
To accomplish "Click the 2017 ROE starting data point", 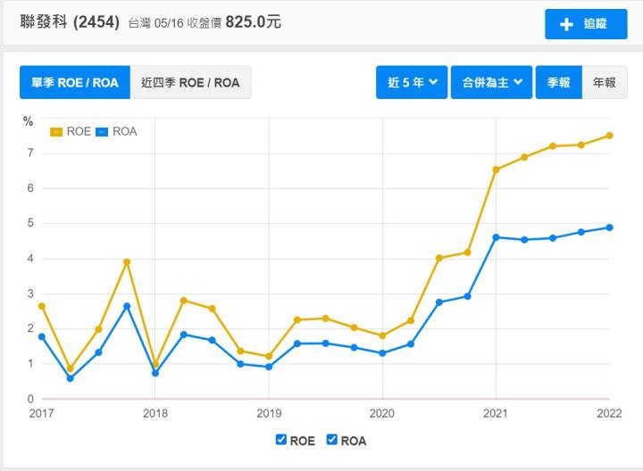I will [42, 306].
